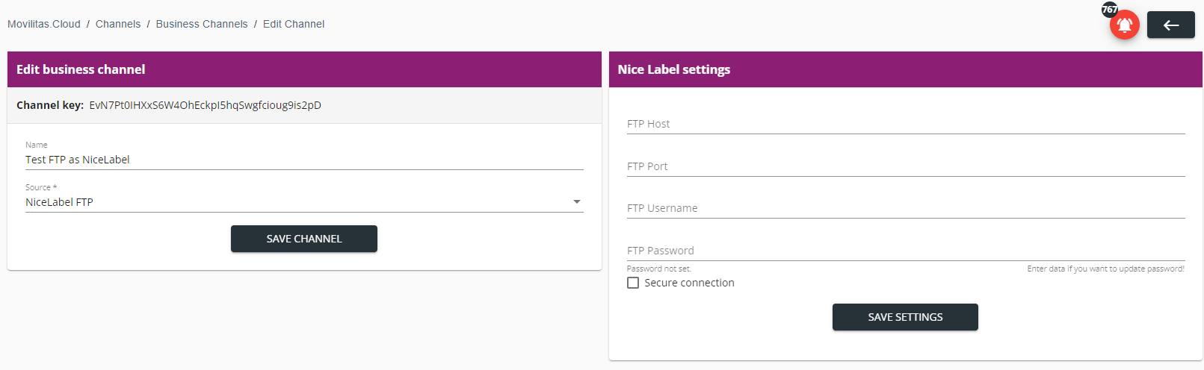
Task: Open the notifications bell
Action: click(1124, 26)
